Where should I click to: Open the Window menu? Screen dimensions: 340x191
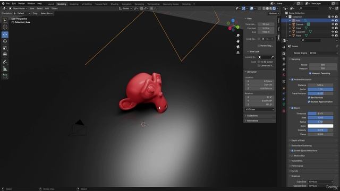click(x=31, y=4)
